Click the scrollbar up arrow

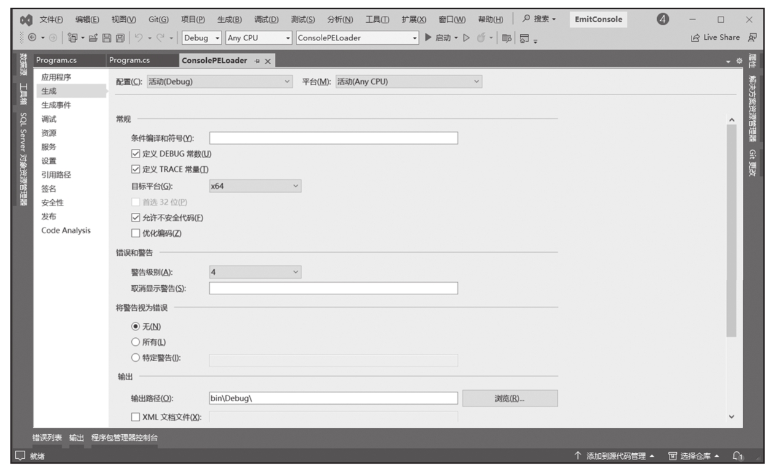[x=731, y=119]
